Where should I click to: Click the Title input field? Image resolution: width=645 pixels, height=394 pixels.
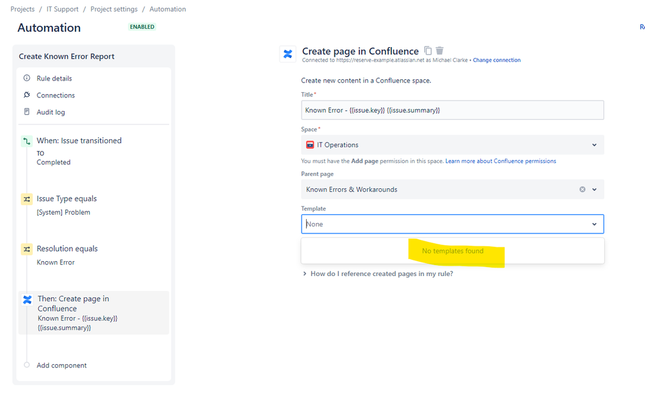click(x=453, y=110)
